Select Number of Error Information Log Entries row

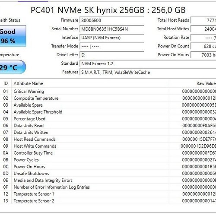[108, 187]
